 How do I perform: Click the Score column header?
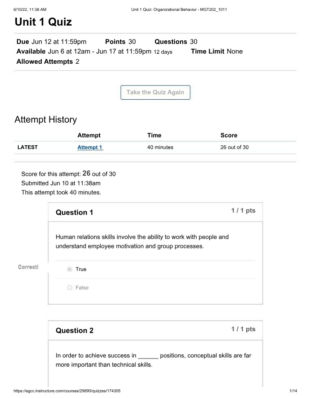[x=229, y=135]
